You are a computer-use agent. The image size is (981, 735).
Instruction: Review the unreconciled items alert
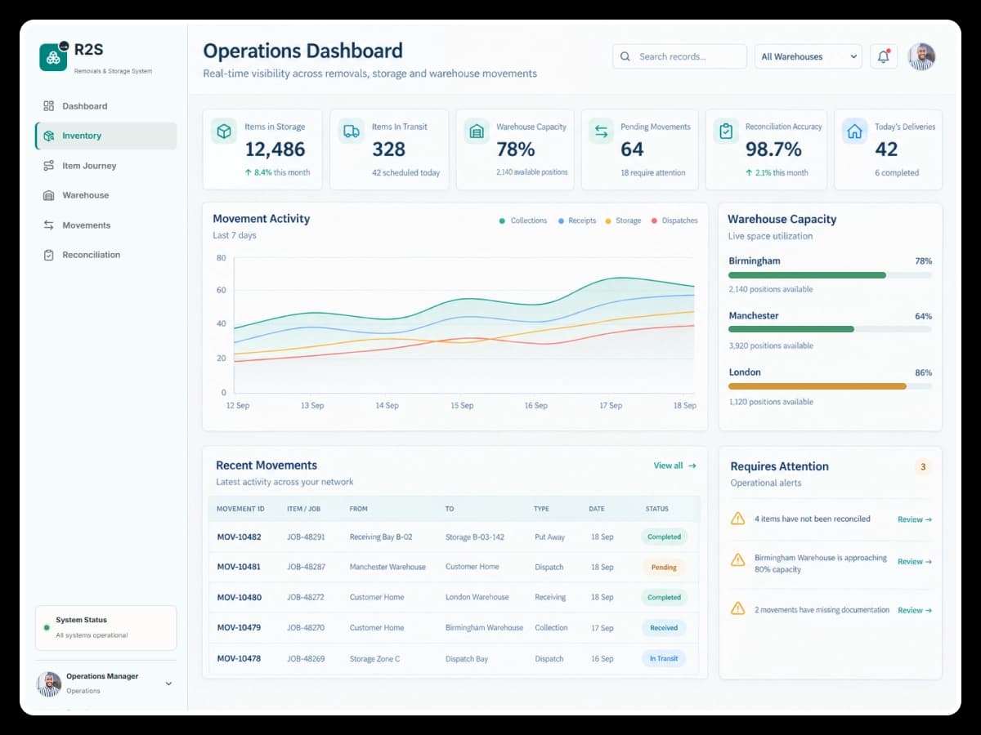[x=915, y=519]
